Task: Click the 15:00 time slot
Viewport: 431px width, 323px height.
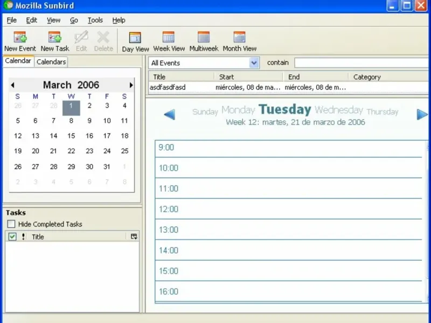Action: [289, 271]
